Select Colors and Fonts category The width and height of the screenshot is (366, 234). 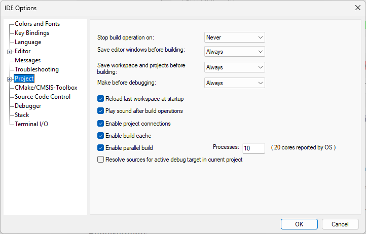37,24
